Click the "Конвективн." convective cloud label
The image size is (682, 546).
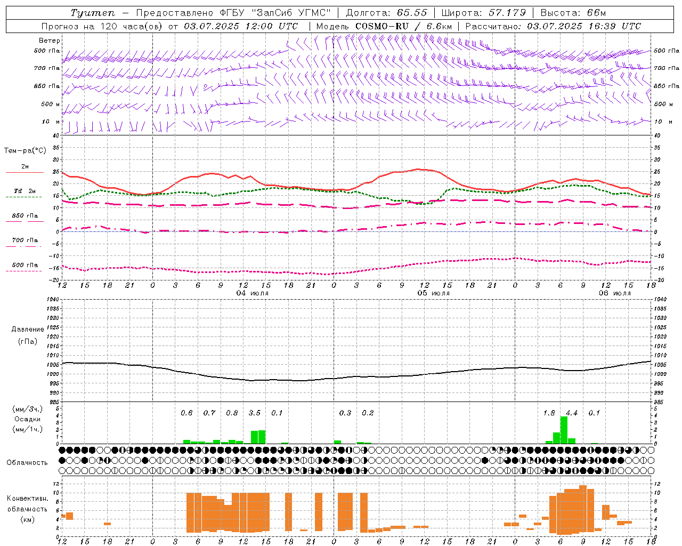point(28,499)
